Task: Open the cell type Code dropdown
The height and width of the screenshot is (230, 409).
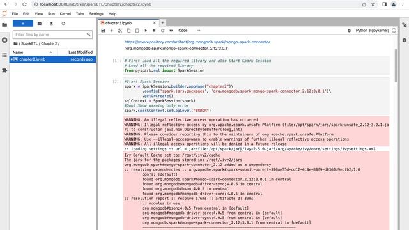Action: click(189, 31)
